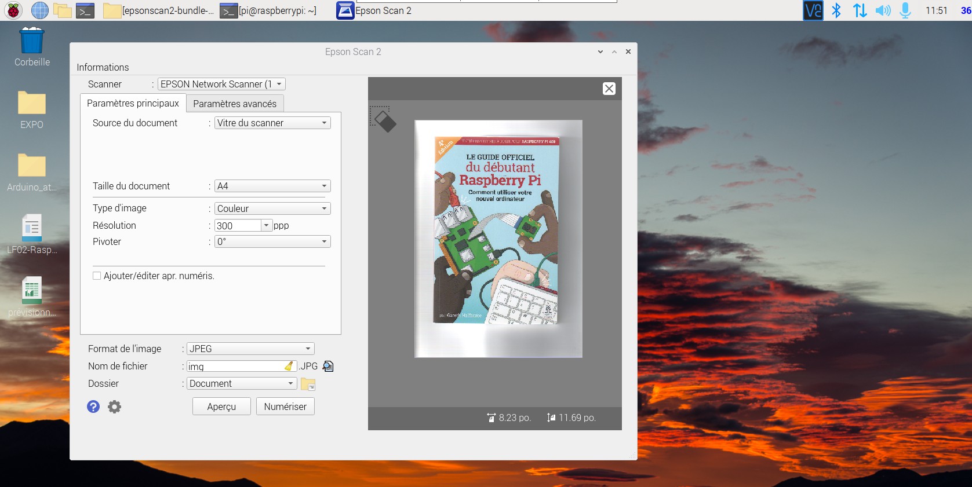
Task: Open the Source du document dropdown
Action: point(272,123)
